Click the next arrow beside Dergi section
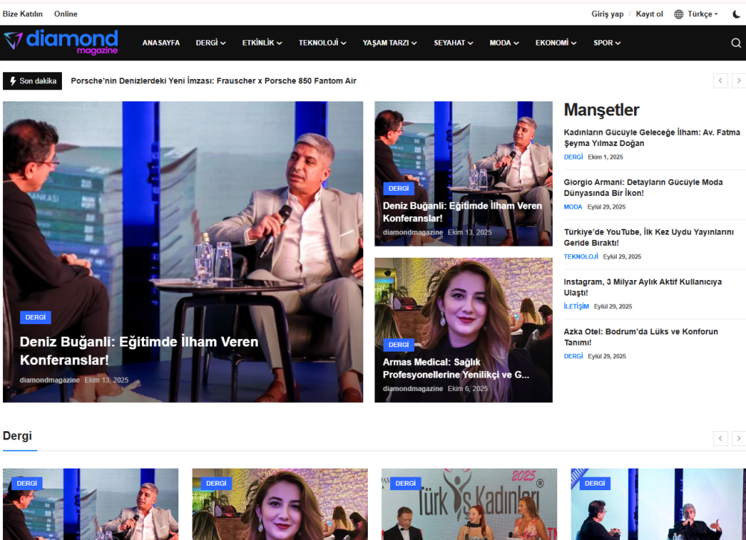Viewport: 746px width, 540px height. [739, 439]
